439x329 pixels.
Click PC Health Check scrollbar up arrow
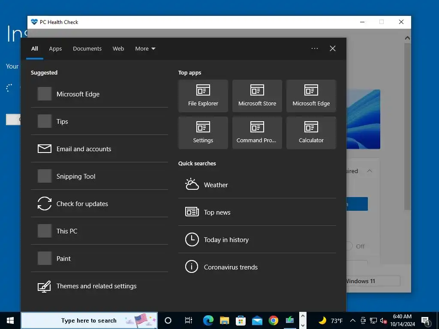coord(407,38)
